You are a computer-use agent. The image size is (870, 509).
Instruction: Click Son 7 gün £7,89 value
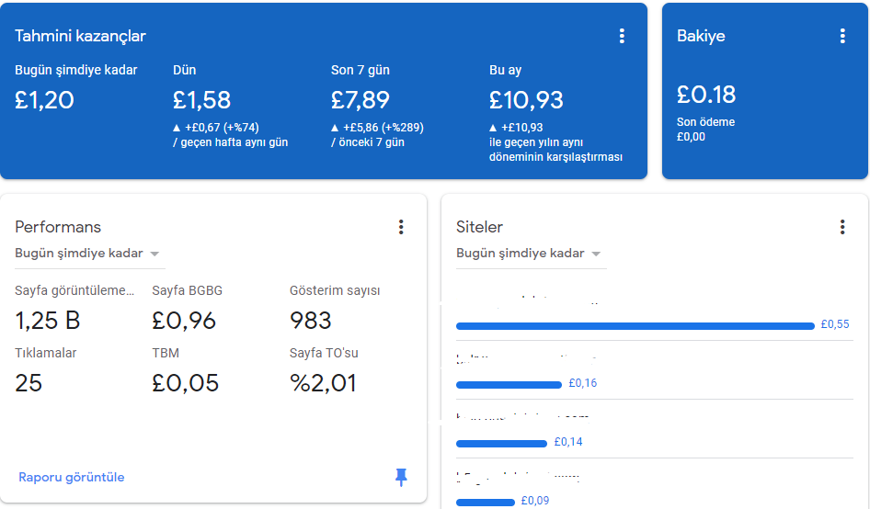tap(361, 100)
